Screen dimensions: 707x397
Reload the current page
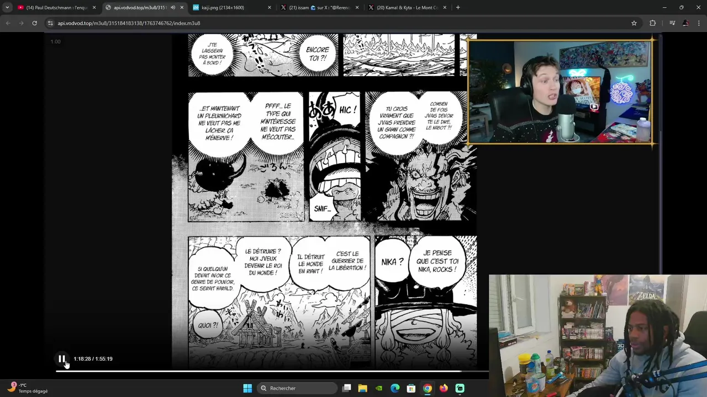click(x=34, y=23)
